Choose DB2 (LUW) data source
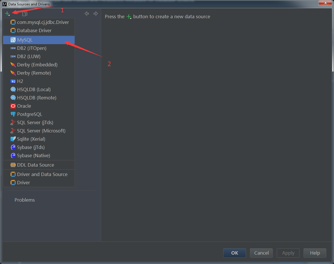Screen dimensions: 334x264 point(39,56)
